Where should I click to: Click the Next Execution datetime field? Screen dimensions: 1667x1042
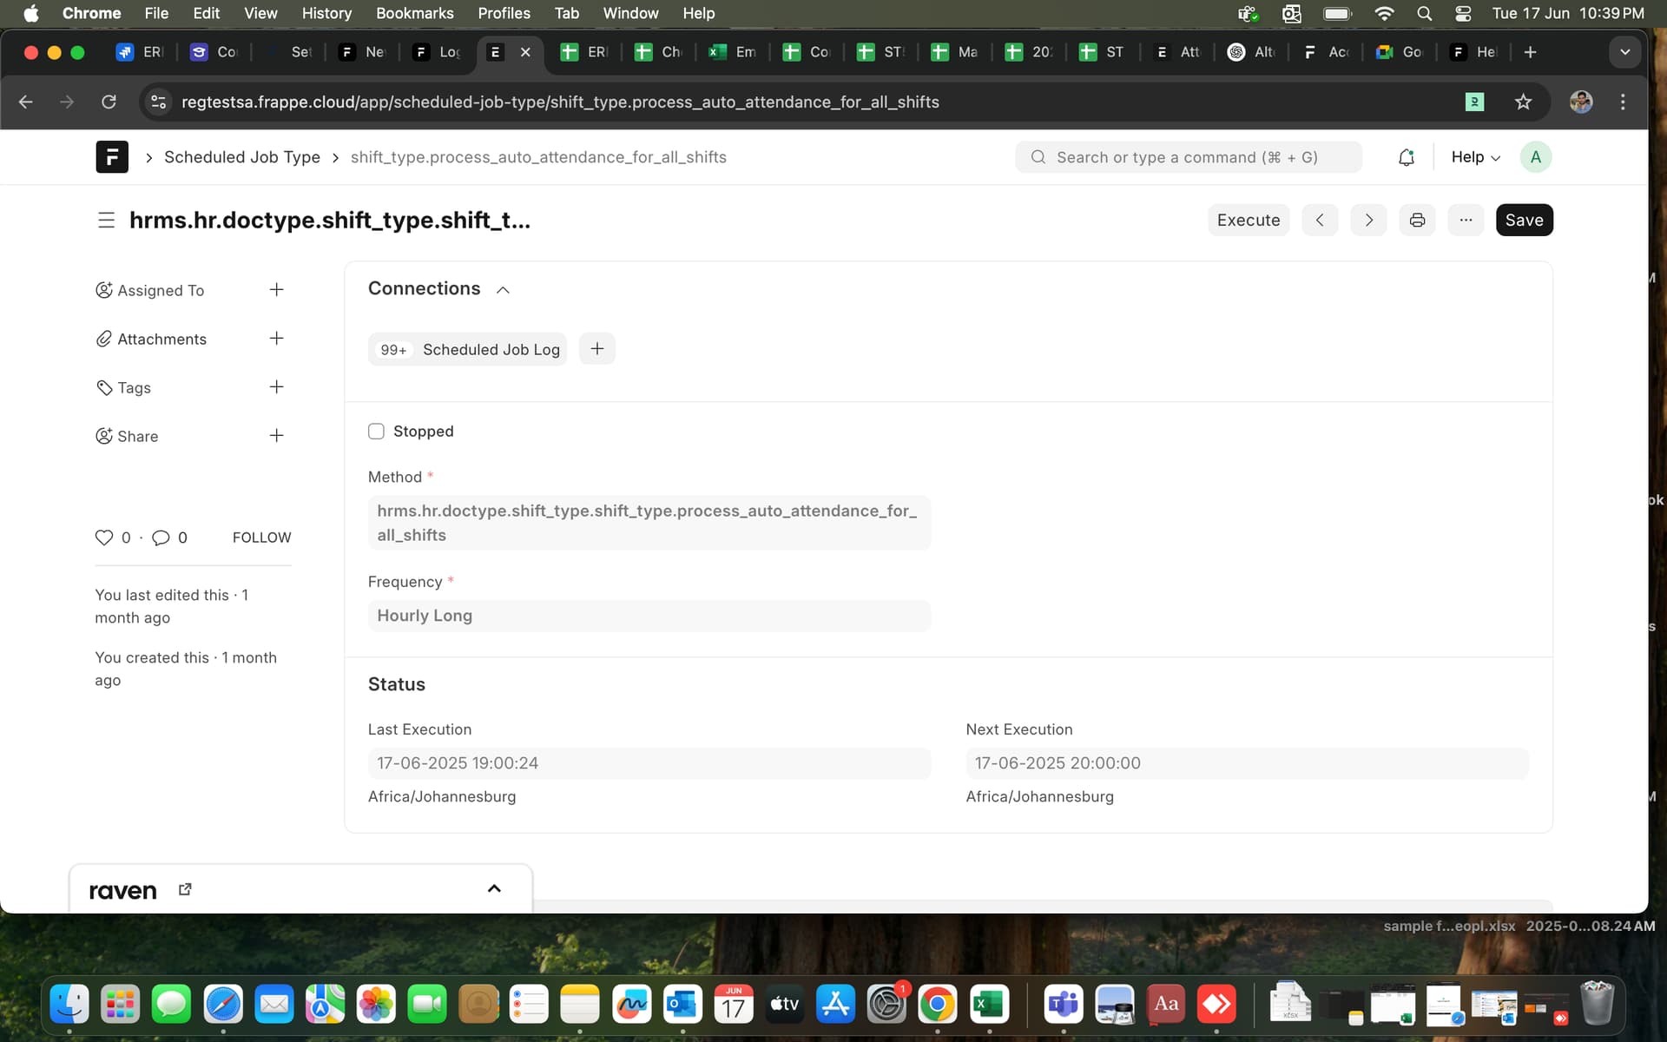(x=1247, y=763)
